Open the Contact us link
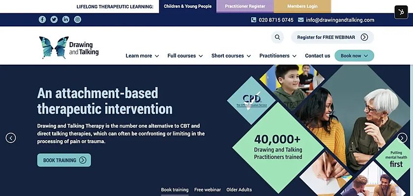413x196 pixels. click(x=318, y=56)
